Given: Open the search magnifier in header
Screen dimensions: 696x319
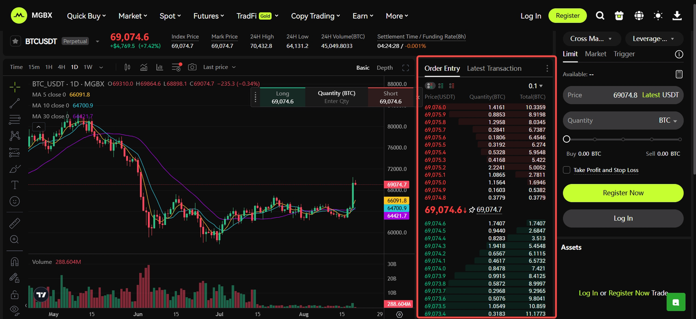Looking at the screenshot, I should (x=600, y=16).
